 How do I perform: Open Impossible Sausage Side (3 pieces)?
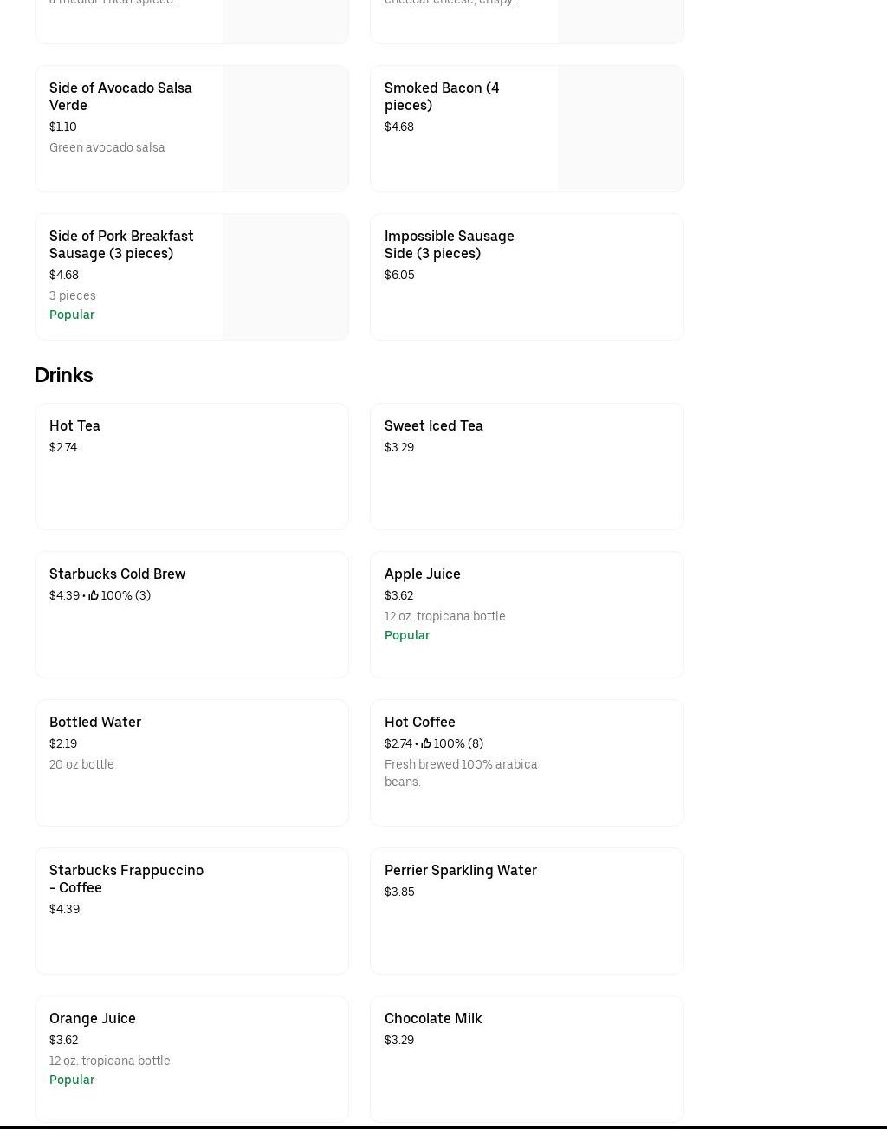[x=449, y=244]
